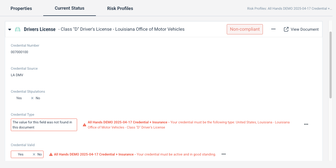The image size is (336, 168).
Task: Select the Current Status tab
Action: click(x=69, y=8)
